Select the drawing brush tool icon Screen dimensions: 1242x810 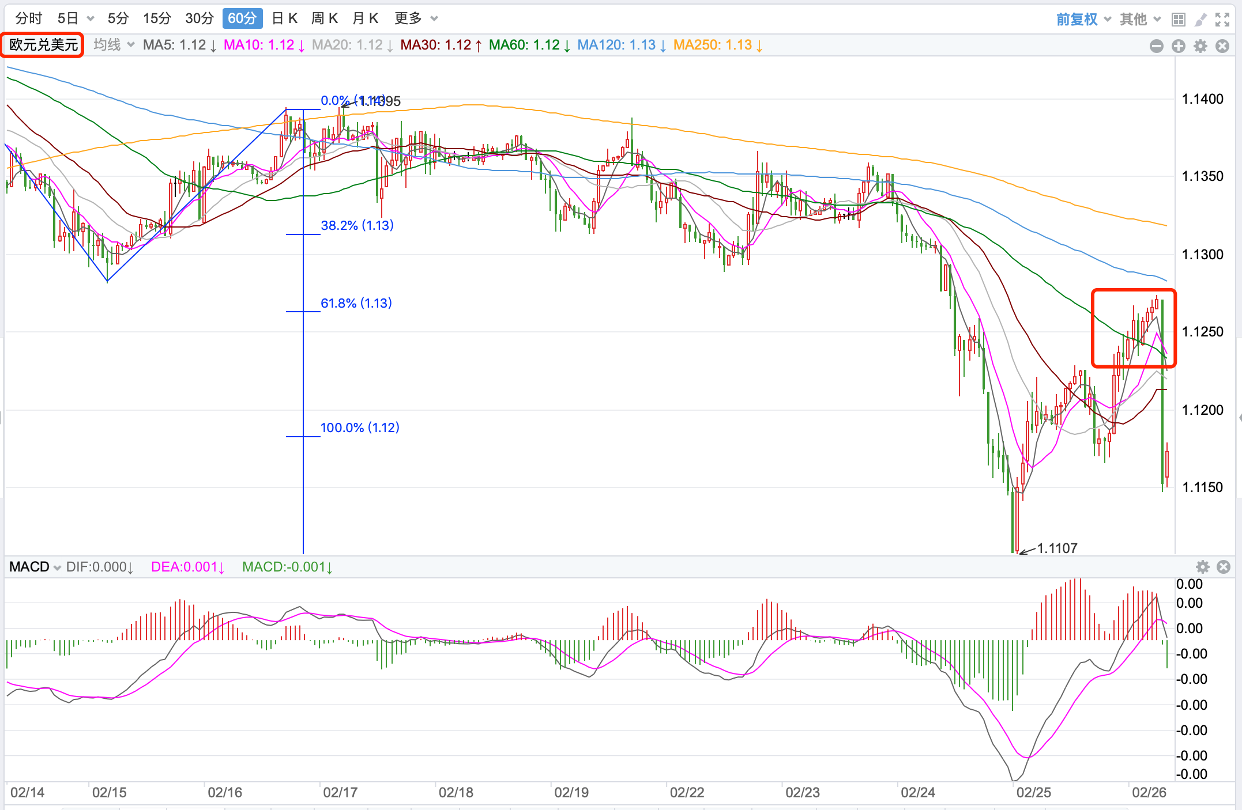(1200, 20)
